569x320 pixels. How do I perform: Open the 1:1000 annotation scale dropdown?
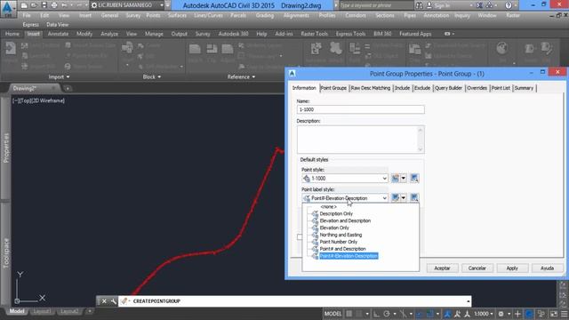[484, 314]
